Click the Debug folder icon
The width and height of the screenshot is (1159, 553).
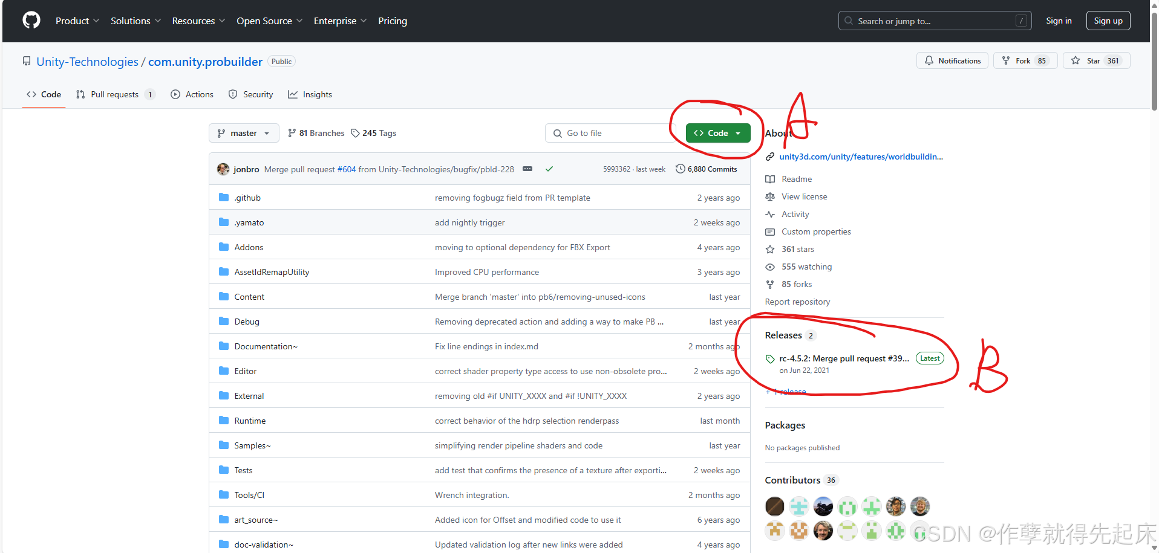(224, 322)
